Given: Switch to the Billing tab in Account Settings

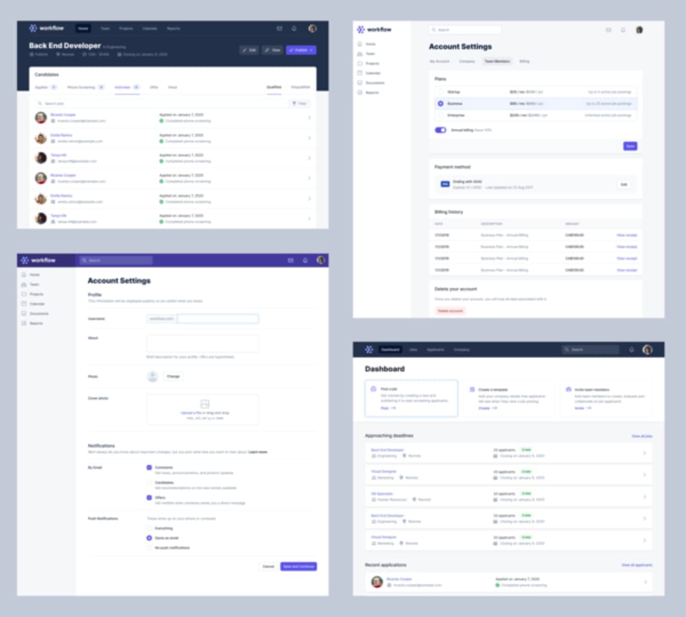Looking at the screenshot, I should click(524, 62).
